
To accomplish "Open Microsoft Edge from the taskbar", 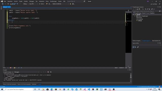I will [52, 89].
